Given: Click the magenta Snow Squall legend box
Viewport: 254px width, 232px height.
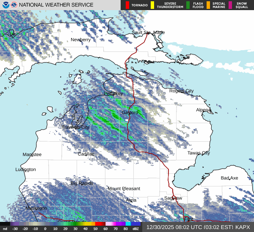Looking at the screenshot, I should (230, 5).
